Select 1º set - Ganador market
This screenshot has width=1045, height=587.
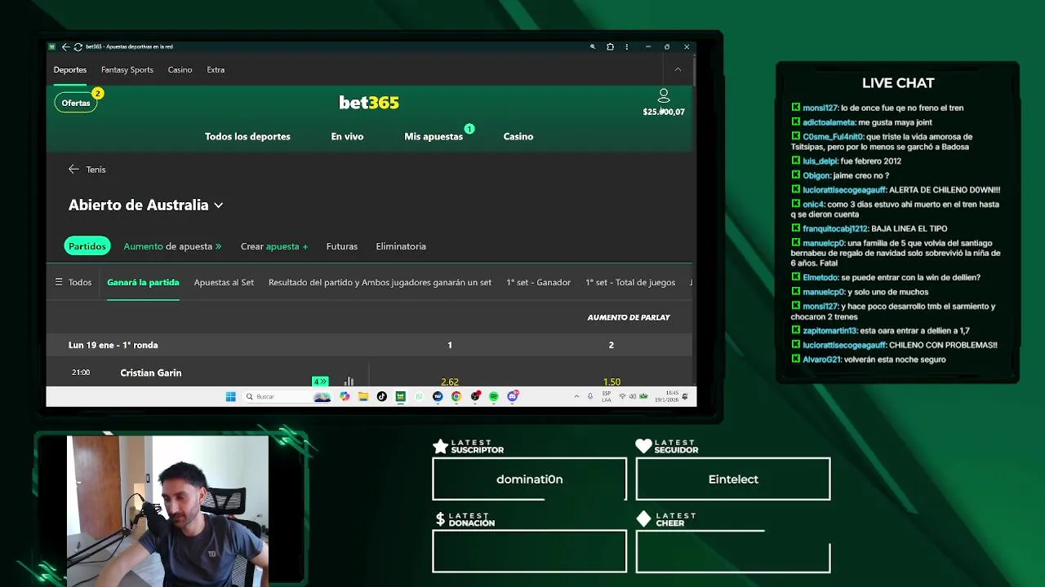coord(538,282)
